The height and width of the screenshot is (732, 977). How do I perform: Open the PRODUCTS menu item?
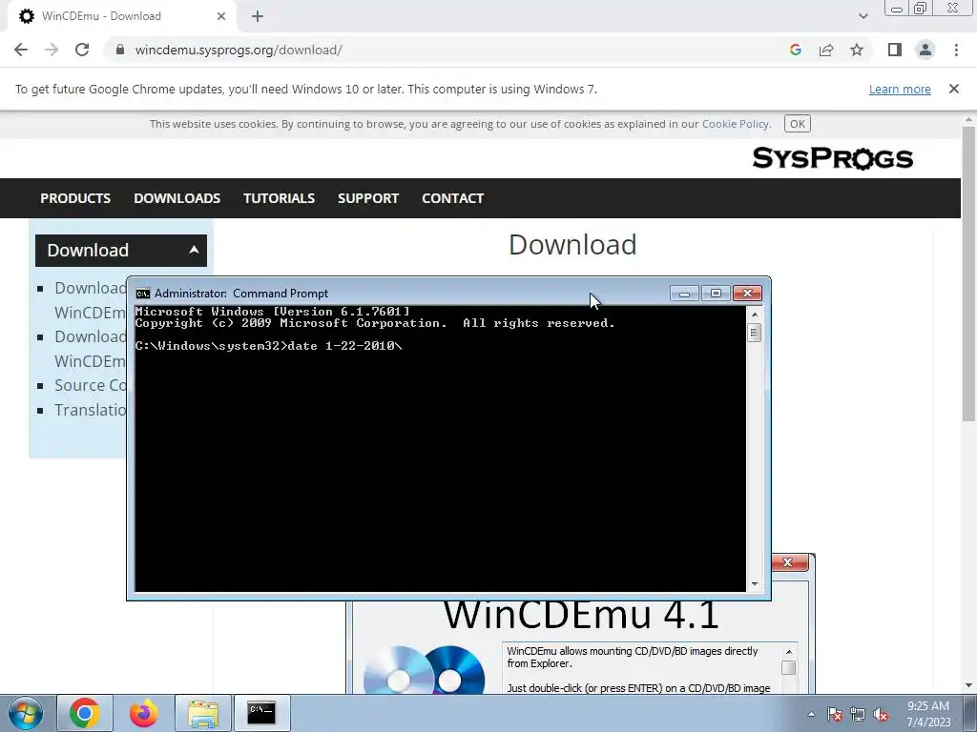click(x=75, y=198)
